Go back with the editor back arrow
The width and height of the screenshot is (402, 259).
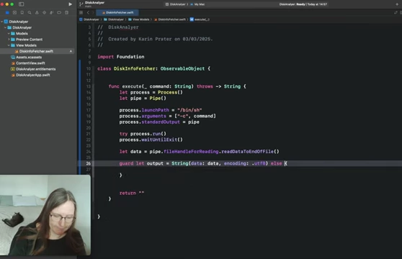point(88,12)
